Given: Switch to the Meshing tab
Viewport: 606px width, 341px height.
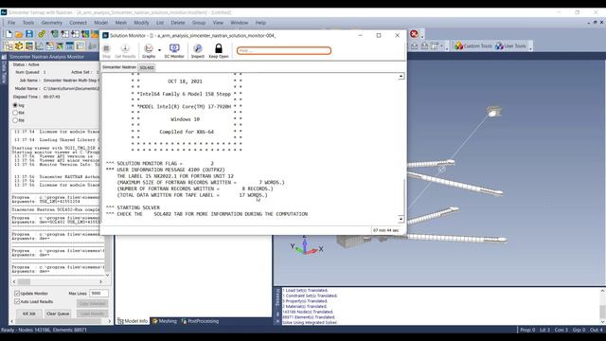Looking at the screenshot, I should [164, 321].
